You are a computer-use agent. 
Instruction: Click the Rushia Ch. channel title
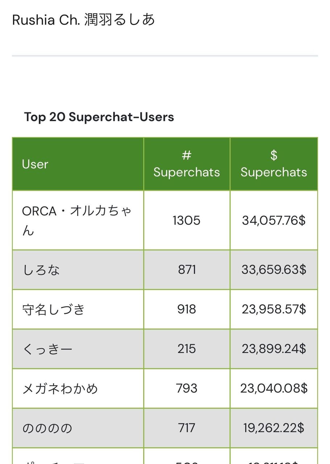[83, 20]
